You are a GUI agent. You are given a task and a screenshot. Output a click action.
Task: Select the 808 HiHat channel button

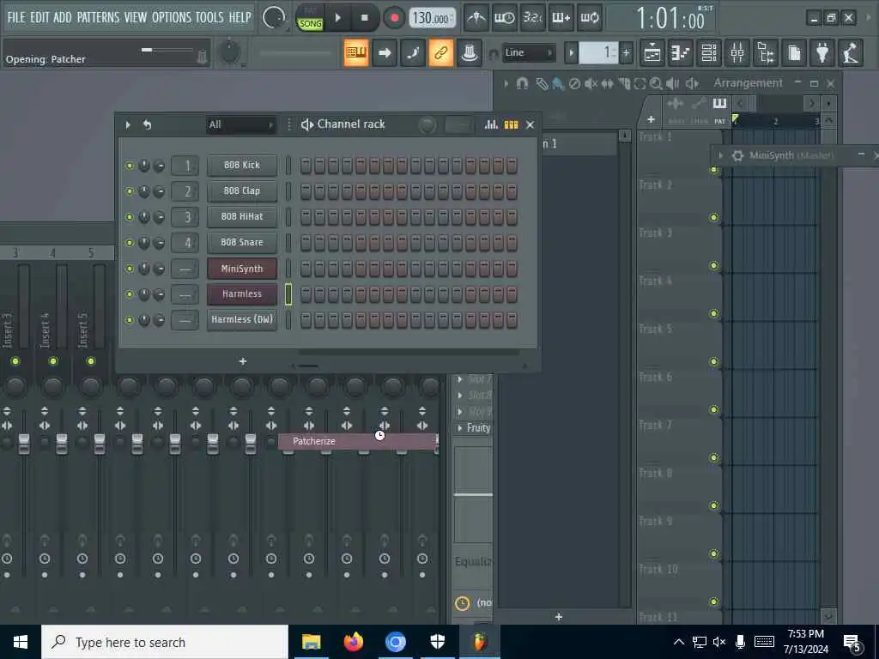click(x=241, y=217)
